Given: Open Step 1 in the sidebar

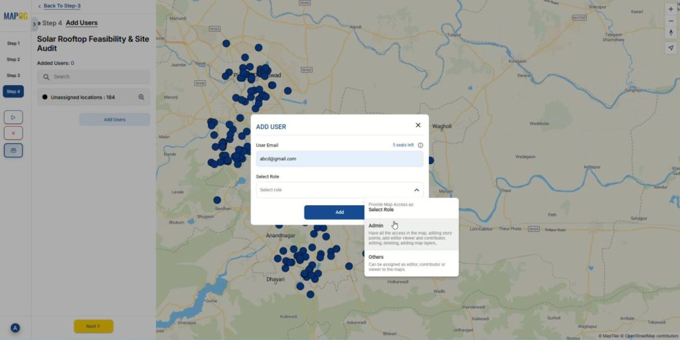Looking at the screenshot, I should 13,43.
